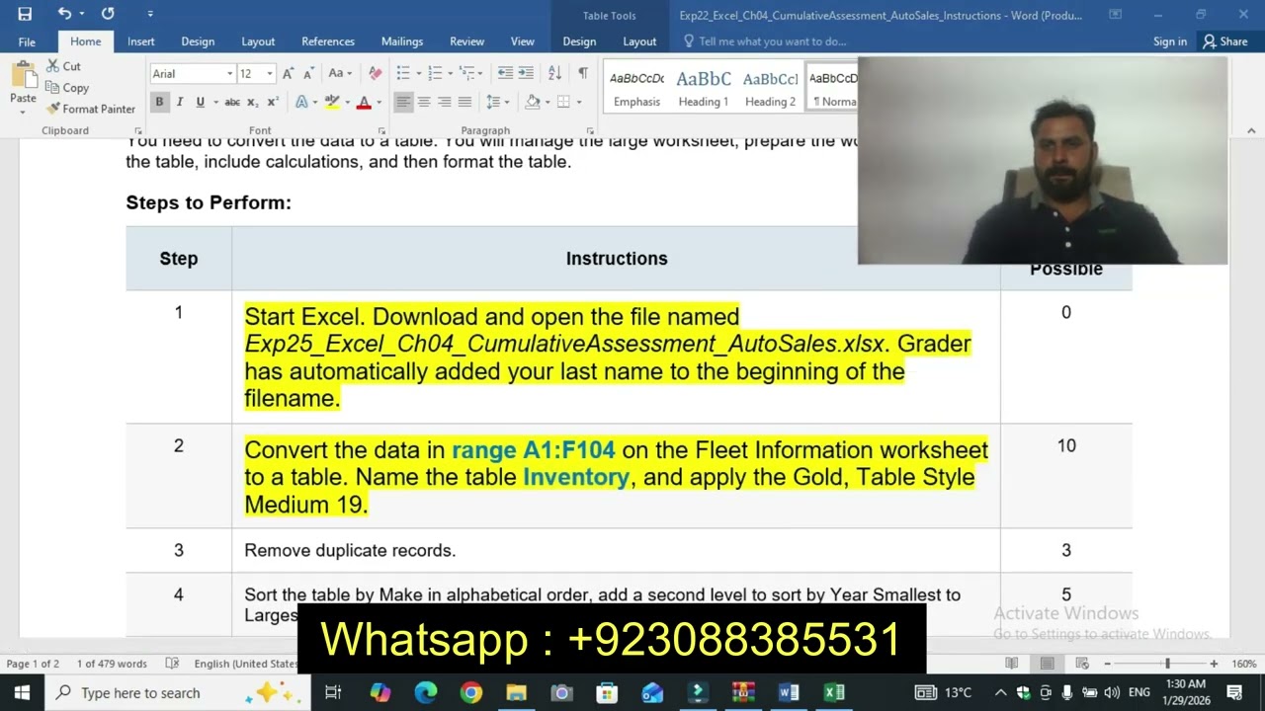
Task: Apply subscript formatting
Action: coord(253,102)
